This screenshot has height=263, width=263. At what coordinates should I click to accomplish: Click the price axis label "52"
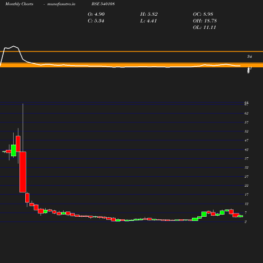(246, 131)
